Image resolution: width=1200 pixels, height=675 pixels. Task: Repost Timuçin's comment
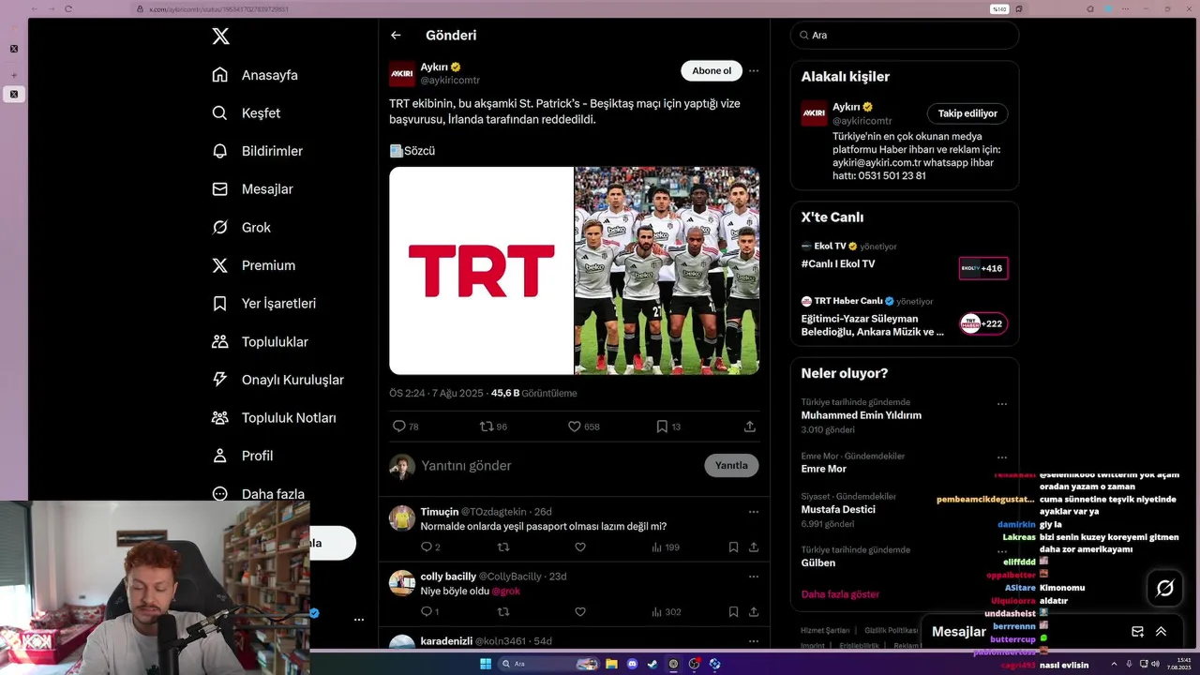tap(503, 547)
